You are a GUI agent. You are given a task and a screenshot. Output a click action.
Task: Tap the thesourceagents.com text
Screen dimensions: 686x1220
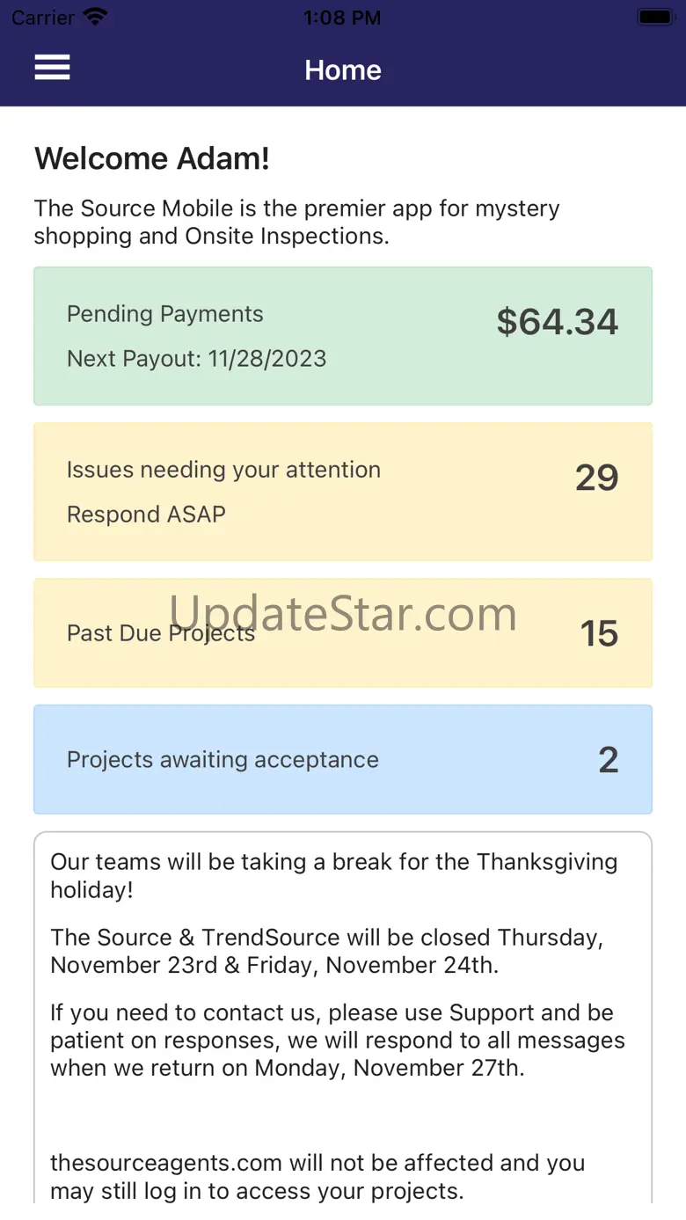coord(166,1163)
